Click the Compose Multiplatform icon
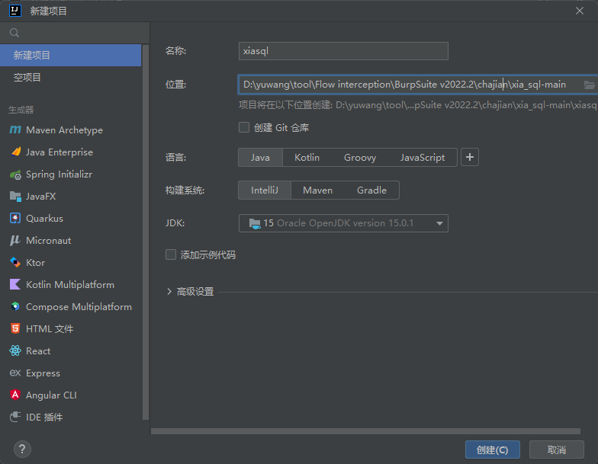Image resolution: width=598 pixels, height=464 pixels. coord(15,306)
